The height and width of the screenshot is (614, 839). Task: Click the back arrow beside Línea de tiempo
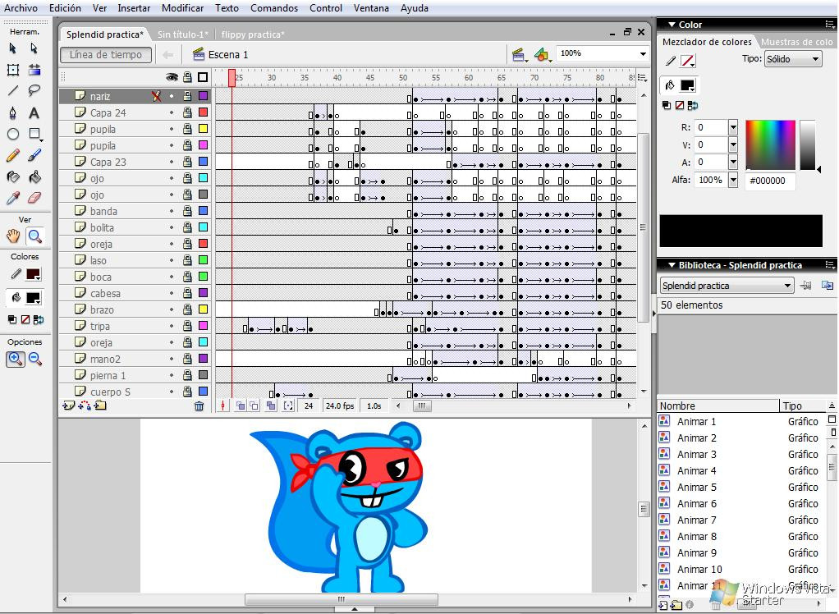(167, 54)
